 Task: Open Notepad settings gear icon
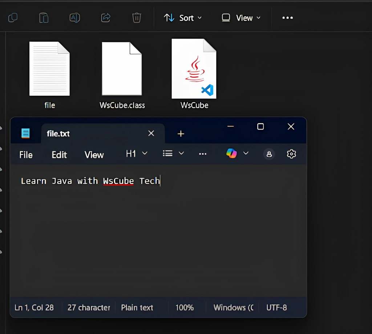[x=291, y=154]
